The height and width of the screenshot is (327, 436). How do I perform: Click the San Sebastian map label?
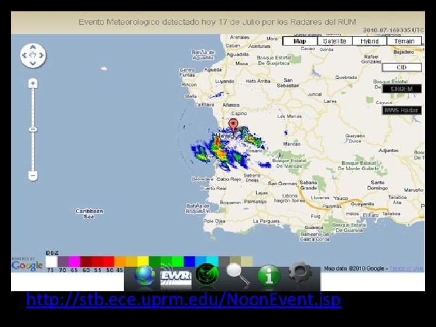[x=288, y=83]
